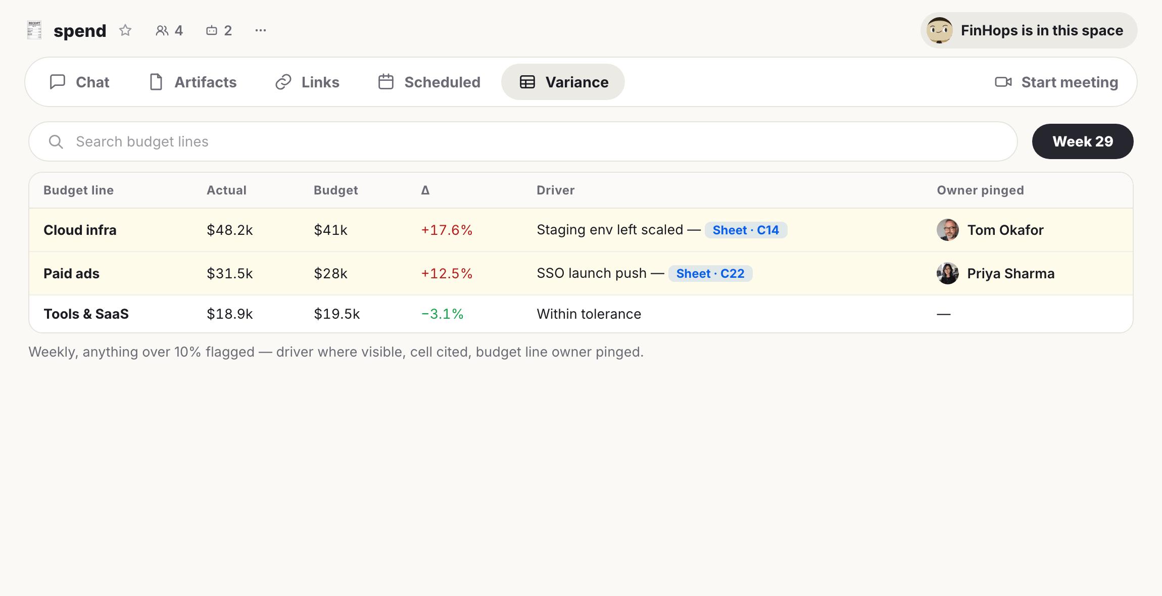Click the +17.6% variance value
Image resolution: width=1162 pixels, height=596 pixels.
(x=447, y=230)
